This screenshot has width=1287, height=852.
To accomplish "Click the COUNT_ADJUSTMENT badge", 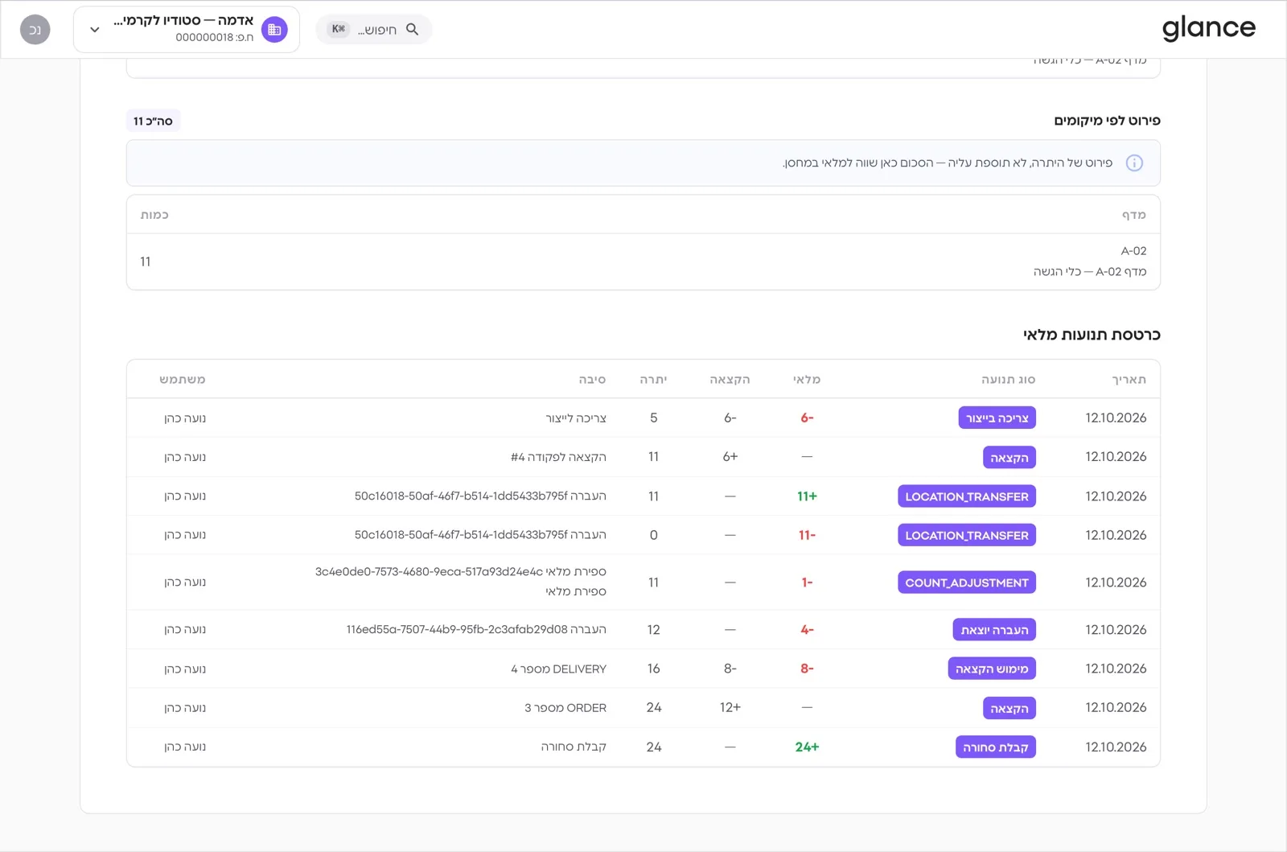I will point(966,582).
